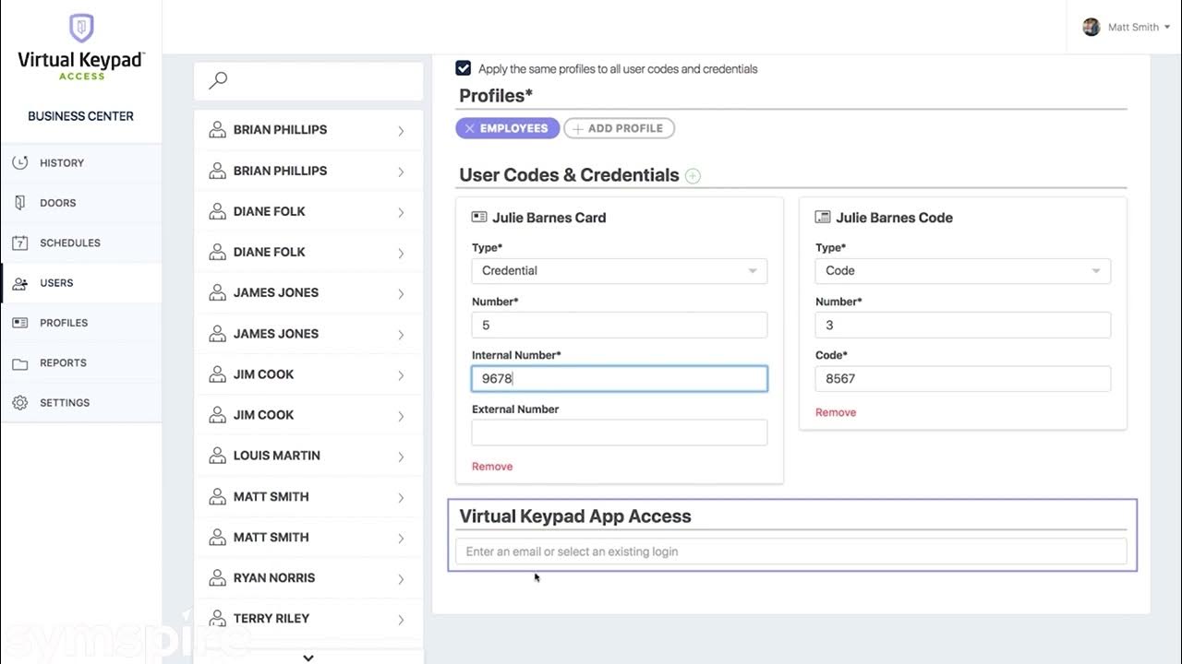Open the Reports section
The width and height of the screenshot is (1182, 664).
(81, 363)
